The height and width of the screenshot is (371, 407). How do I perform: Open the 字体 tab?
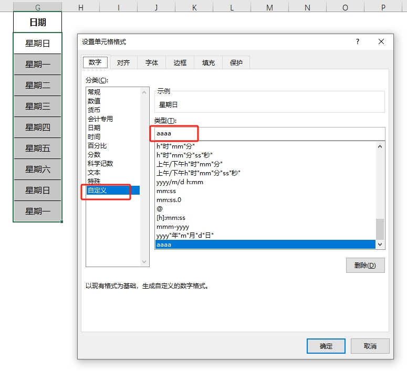coord(152,62)
